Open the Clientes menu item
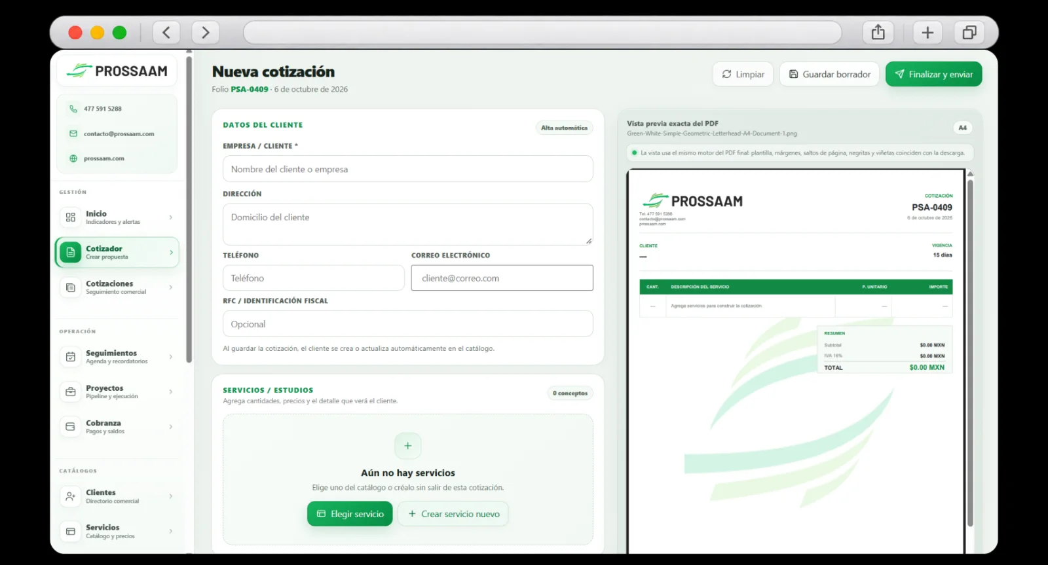Image resolution: width=1048 pixels, height=565 pixels. tap(117, 496)
